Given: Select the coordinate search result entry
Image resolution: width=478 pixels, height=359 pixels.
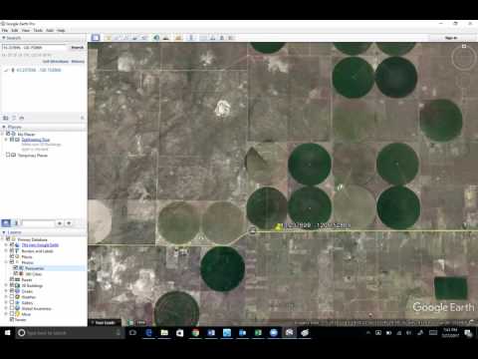Looking at the screenshot, I should coord(39,70).
